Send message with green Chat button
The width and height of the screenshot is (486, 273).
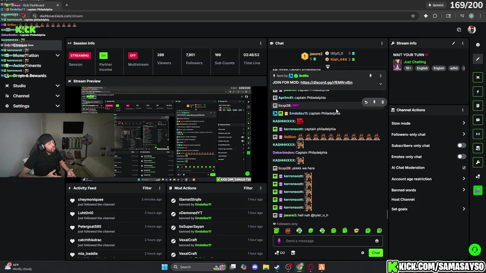point(376,253)
